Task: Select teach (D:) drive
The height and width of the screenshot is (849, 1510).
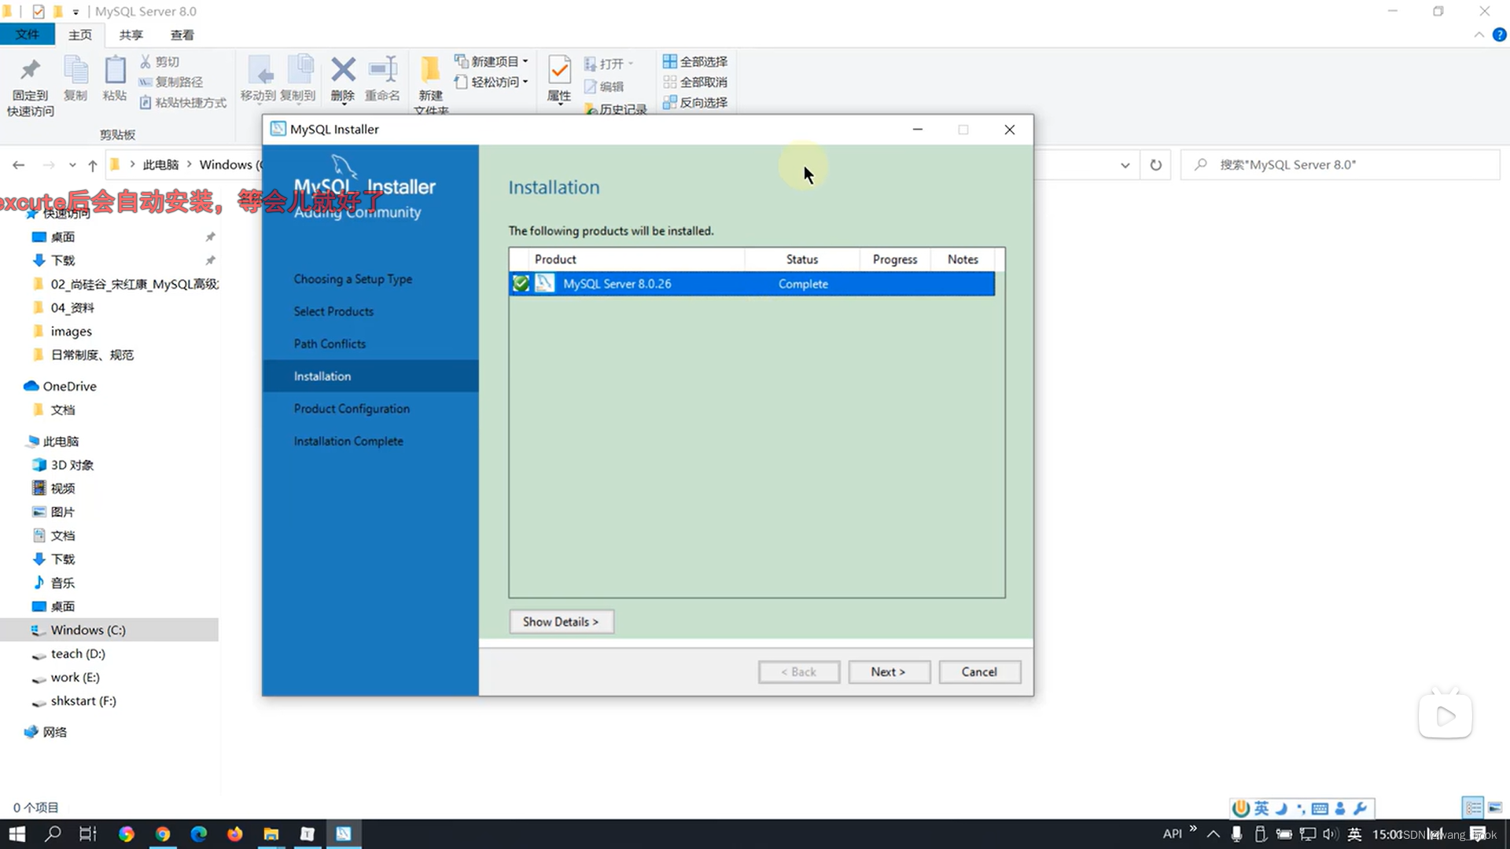Action: (x=77, y=653)
